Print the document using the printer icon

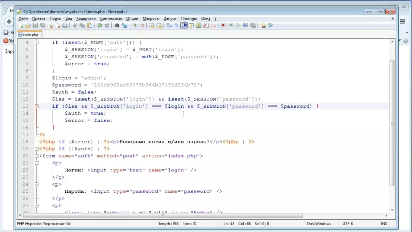[x=65, y=25]
